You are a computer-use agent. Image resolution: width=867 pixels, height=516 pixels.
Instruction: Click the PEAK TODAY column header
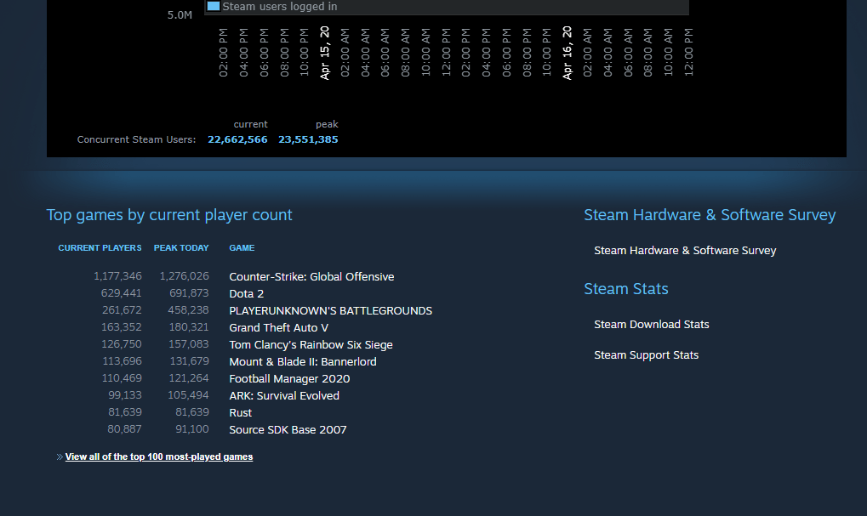click(x=181, y=248)
